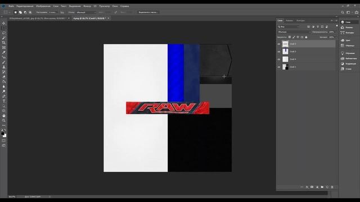This screenshot has width=360, height=202.
Task: Open the Коррекция collapsed panel
Action: pos(349,63)
